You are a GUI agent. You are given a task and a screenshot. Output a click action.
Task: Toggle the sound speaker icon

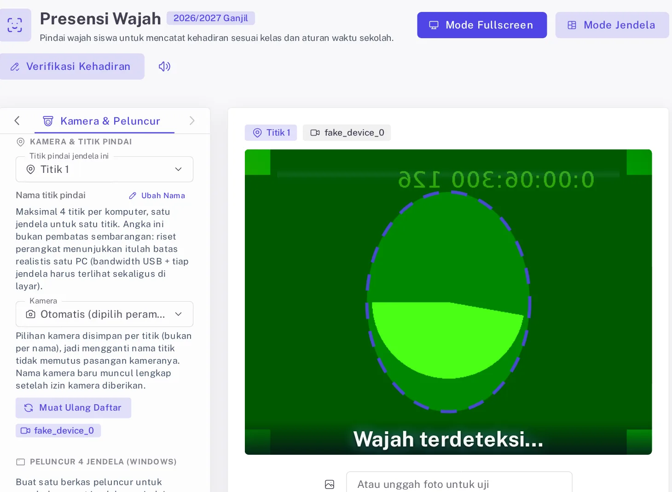[164, 66]
